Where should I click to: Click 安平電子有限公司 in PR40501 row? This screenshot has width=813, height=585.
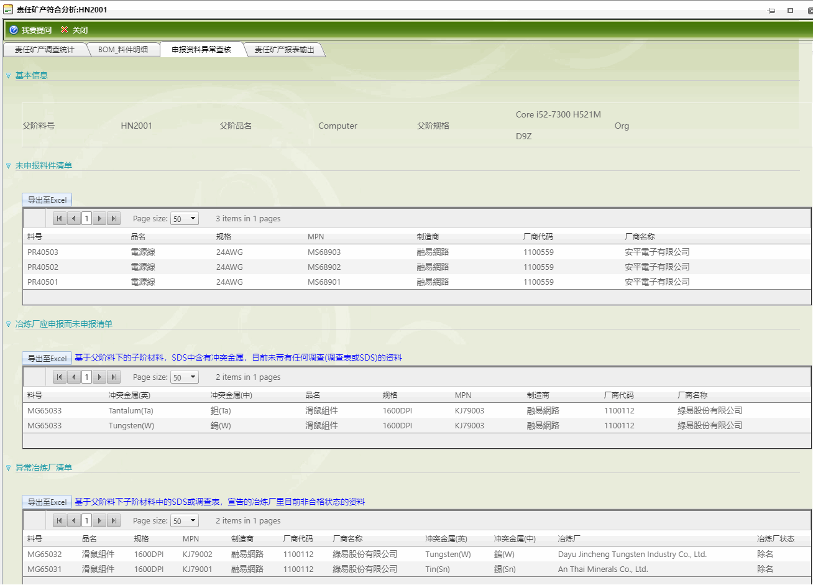657,282
